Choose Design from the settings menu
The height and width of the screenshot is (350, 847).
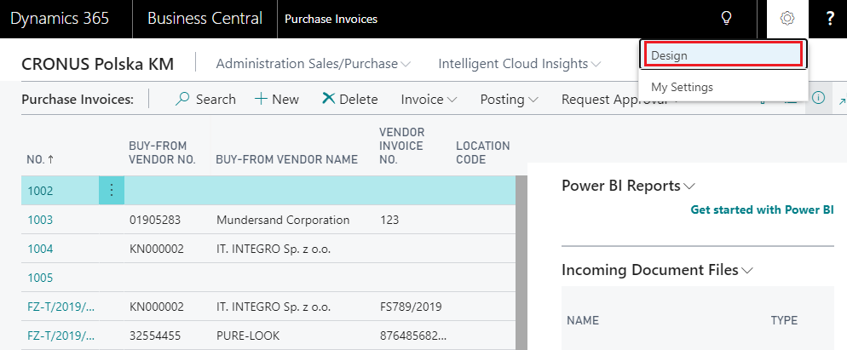(x=723, y=55)
